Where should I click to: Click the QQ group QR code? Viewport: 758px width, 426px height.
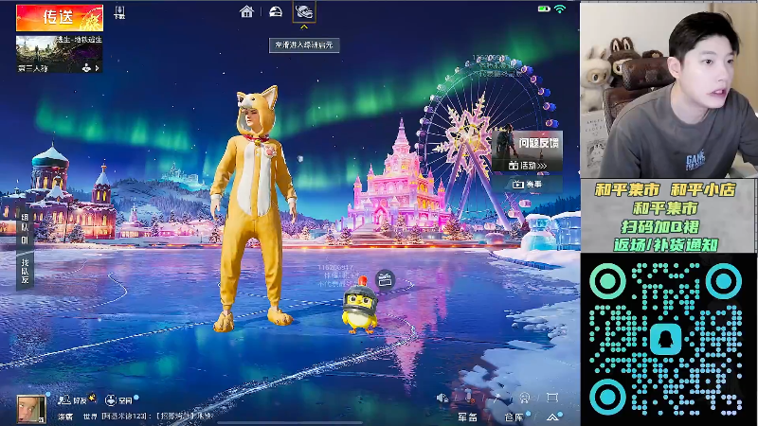(x=666, y=339)
